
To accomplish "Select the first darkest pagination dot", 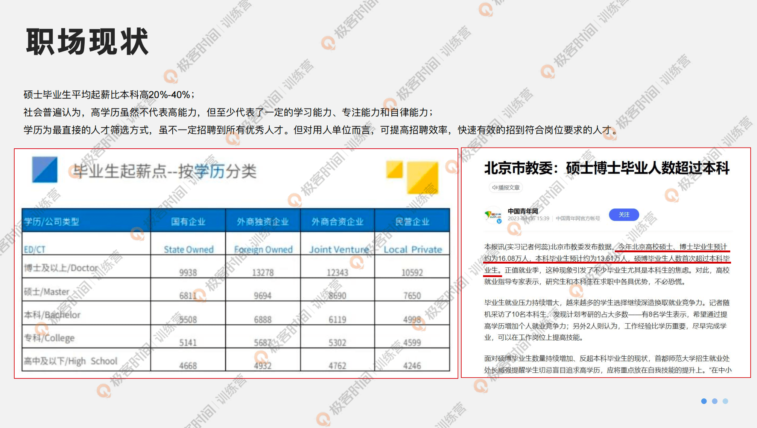I will 704,401.
